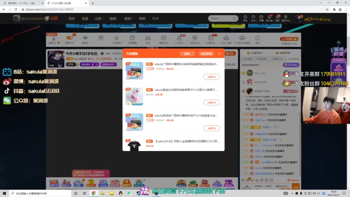Click the Windows taskbar search box
The width and height of the screenshot is (350, 197).
40,193
